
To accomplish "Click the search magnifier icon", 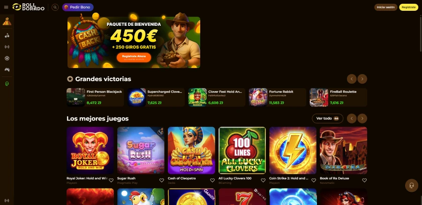I will (x=55, y=8).
